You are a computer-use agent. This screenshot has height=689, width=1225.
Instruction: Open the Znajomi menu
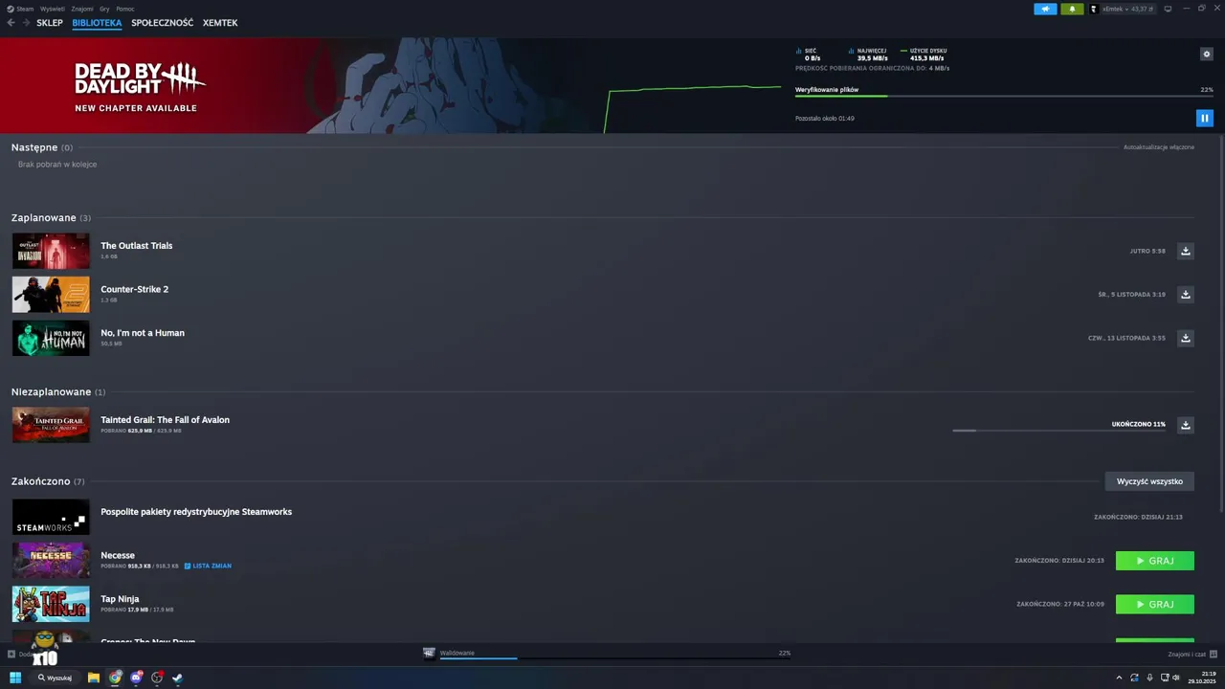click(x=82, y=9)
